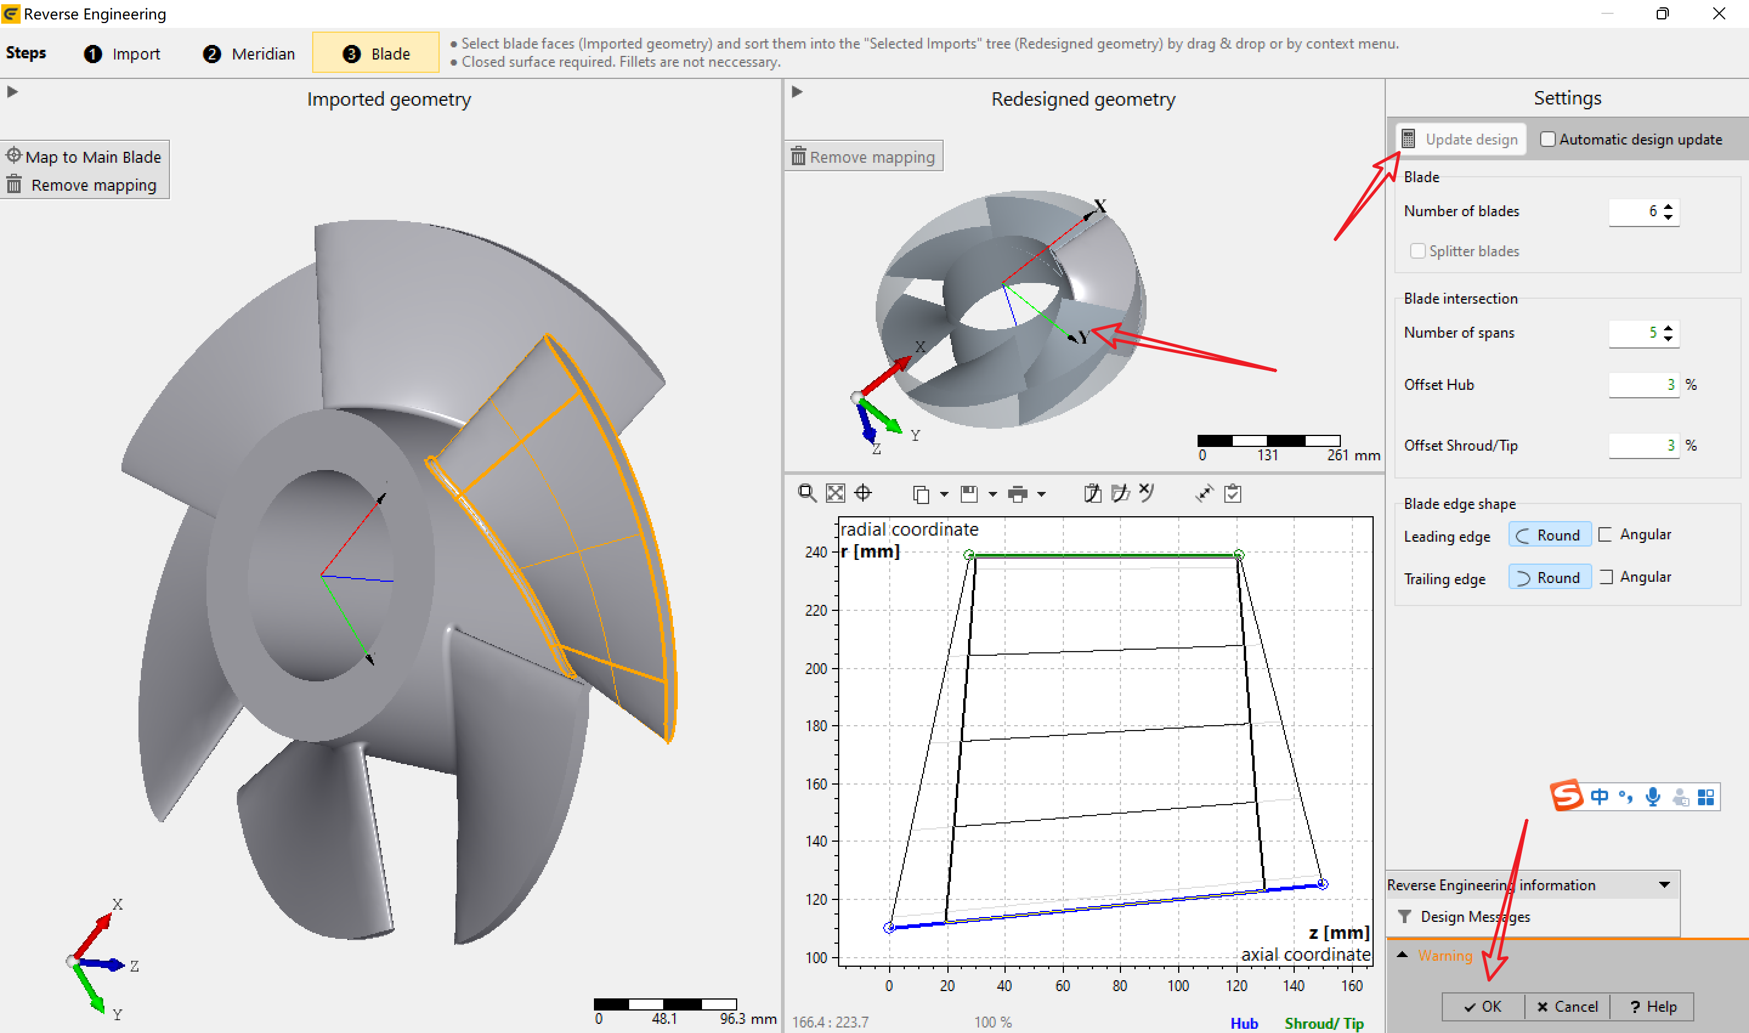Open Help from the bottom buttons
This screenshot has width=1749, height=1033.
[1652, 1006]
